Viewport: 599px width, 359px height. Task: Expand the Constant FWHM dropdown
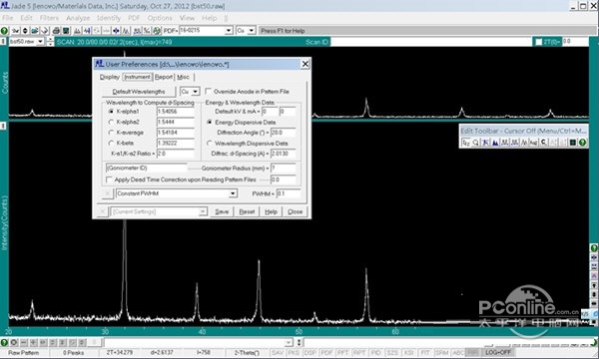233,193
